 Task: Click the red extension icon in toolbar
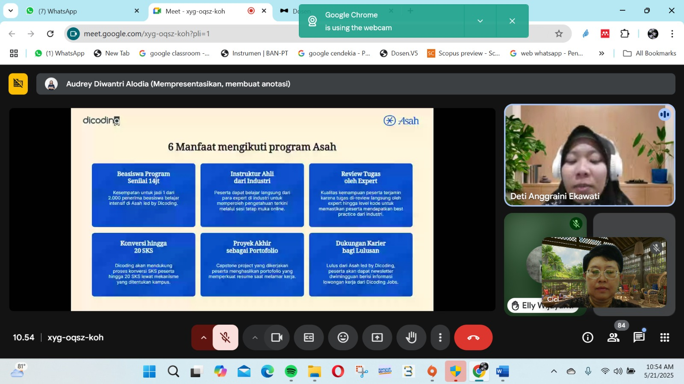click(605, 34)
